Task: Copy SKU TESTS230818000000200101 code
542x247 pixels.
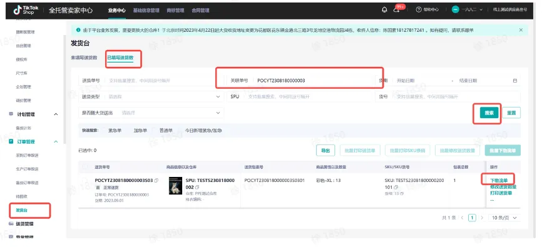Action: [x=396, y=187]
